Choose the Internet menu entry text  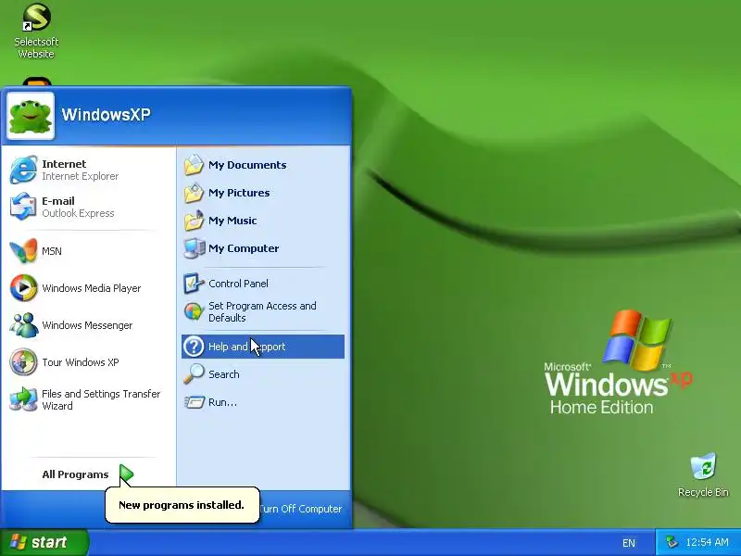(64, 164)
